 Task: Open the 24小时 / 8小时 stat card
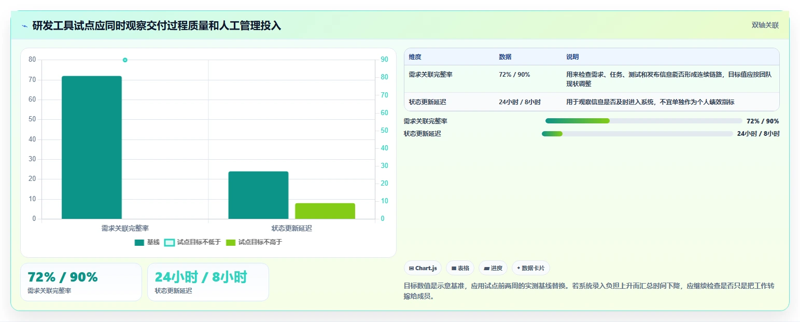pos(208,282)
